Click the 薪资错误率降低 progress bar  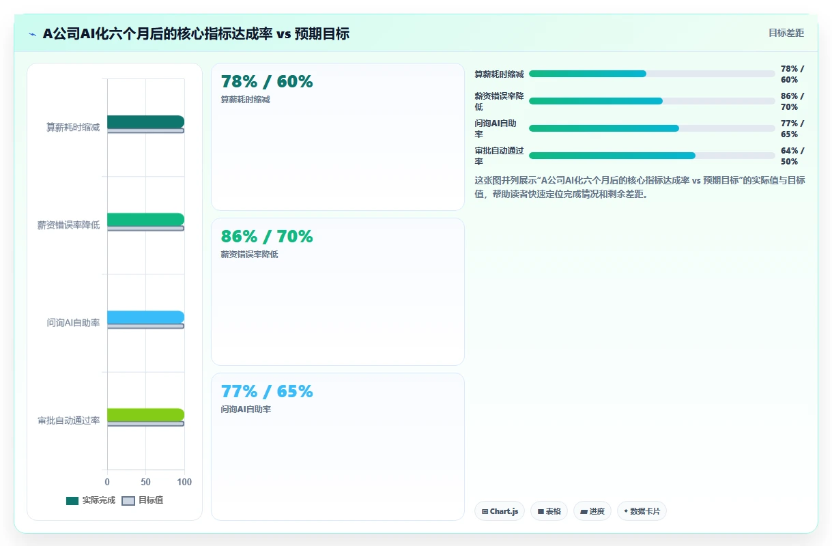[652, 101]
